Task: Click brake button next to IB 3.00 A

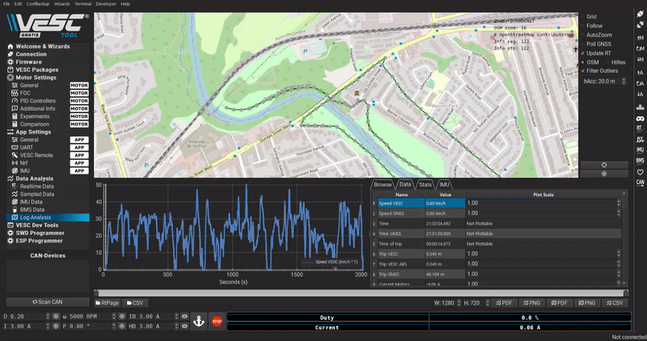Action: pyautogui.click(x=184, y=316)
